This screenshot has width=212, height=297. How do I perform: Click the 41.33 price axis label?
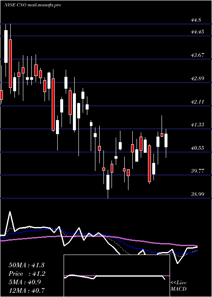(198, 125)
